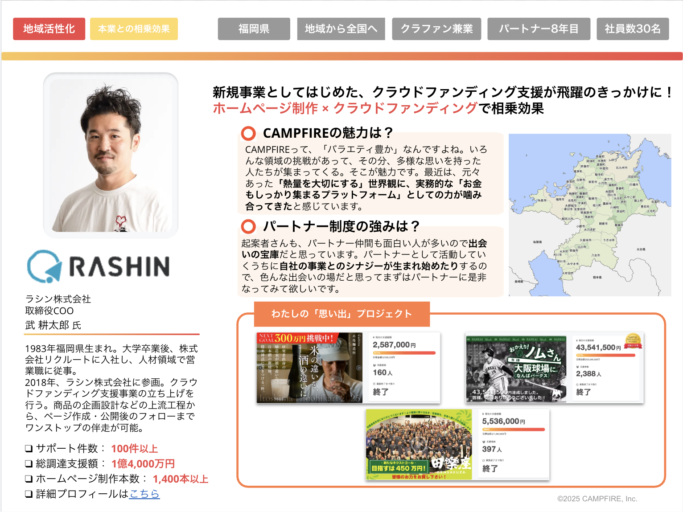Image resolution: width=683 pixels, height=512 pixels.
Task: Click the 1億4,000万円 total raised value
Action: tap(143, 464)
